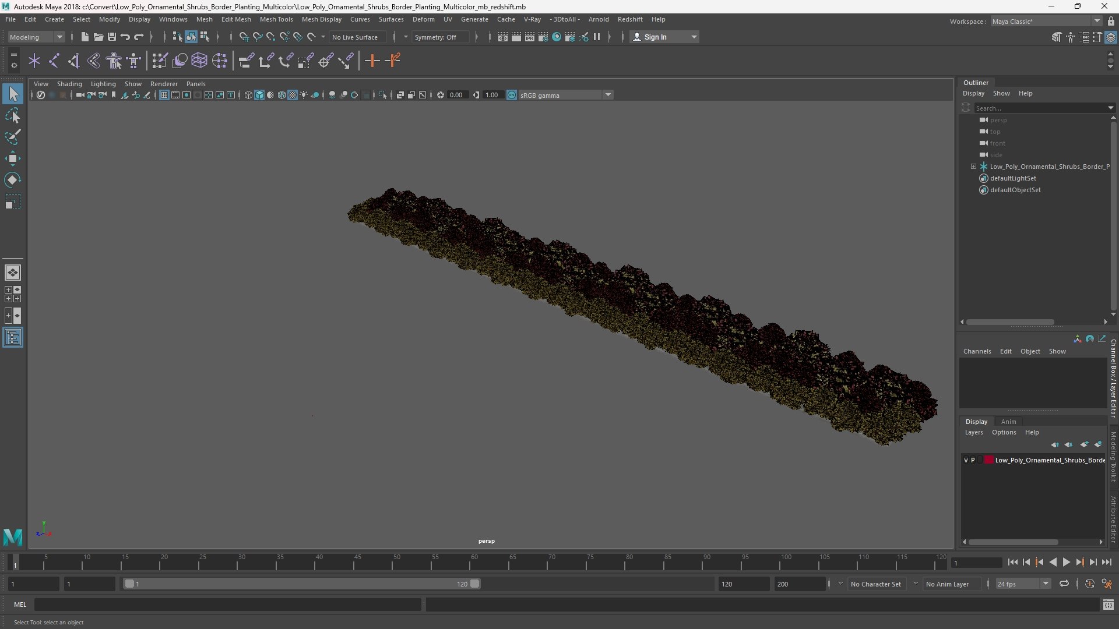
Task: Switch to four view pane layout
Action: point(13,294)
